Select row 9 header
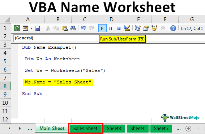 pyautogui.click(x=5, y=94)
